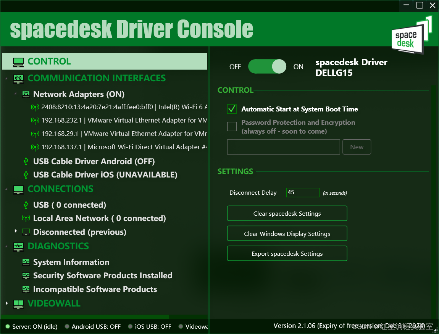Screen dimensions: 439x334
Task: Click the Android USB status indicator dot
Action: tap(67, 326)
